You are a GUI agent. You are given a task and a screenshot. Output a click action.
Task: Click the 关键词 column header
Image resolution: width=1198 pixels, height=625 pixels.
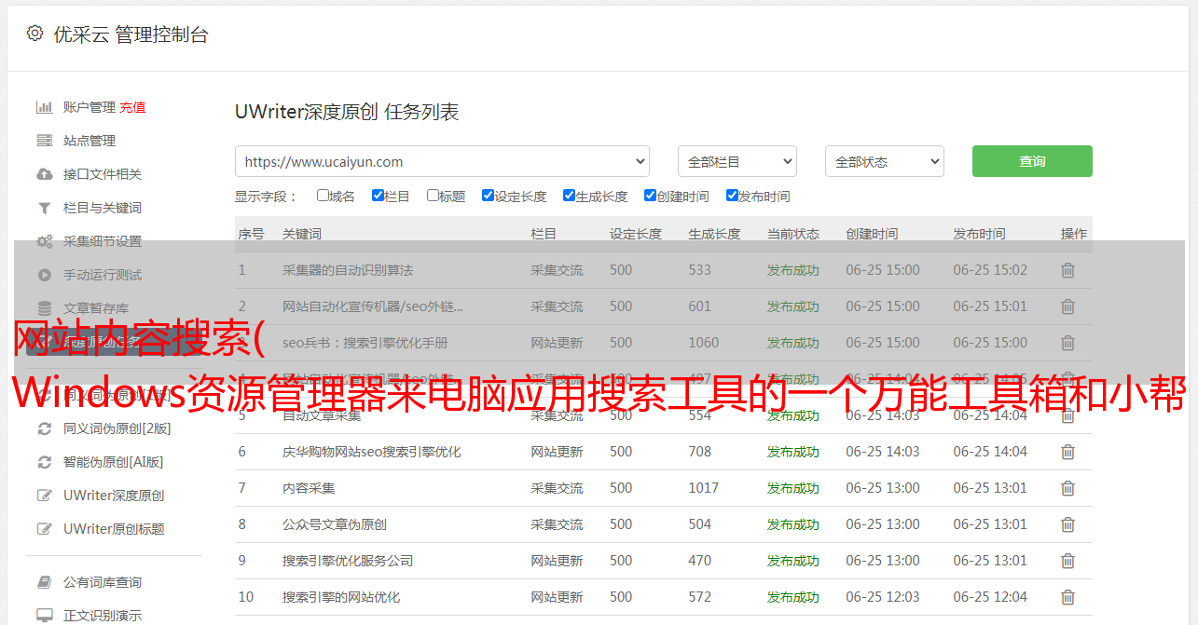302,234
